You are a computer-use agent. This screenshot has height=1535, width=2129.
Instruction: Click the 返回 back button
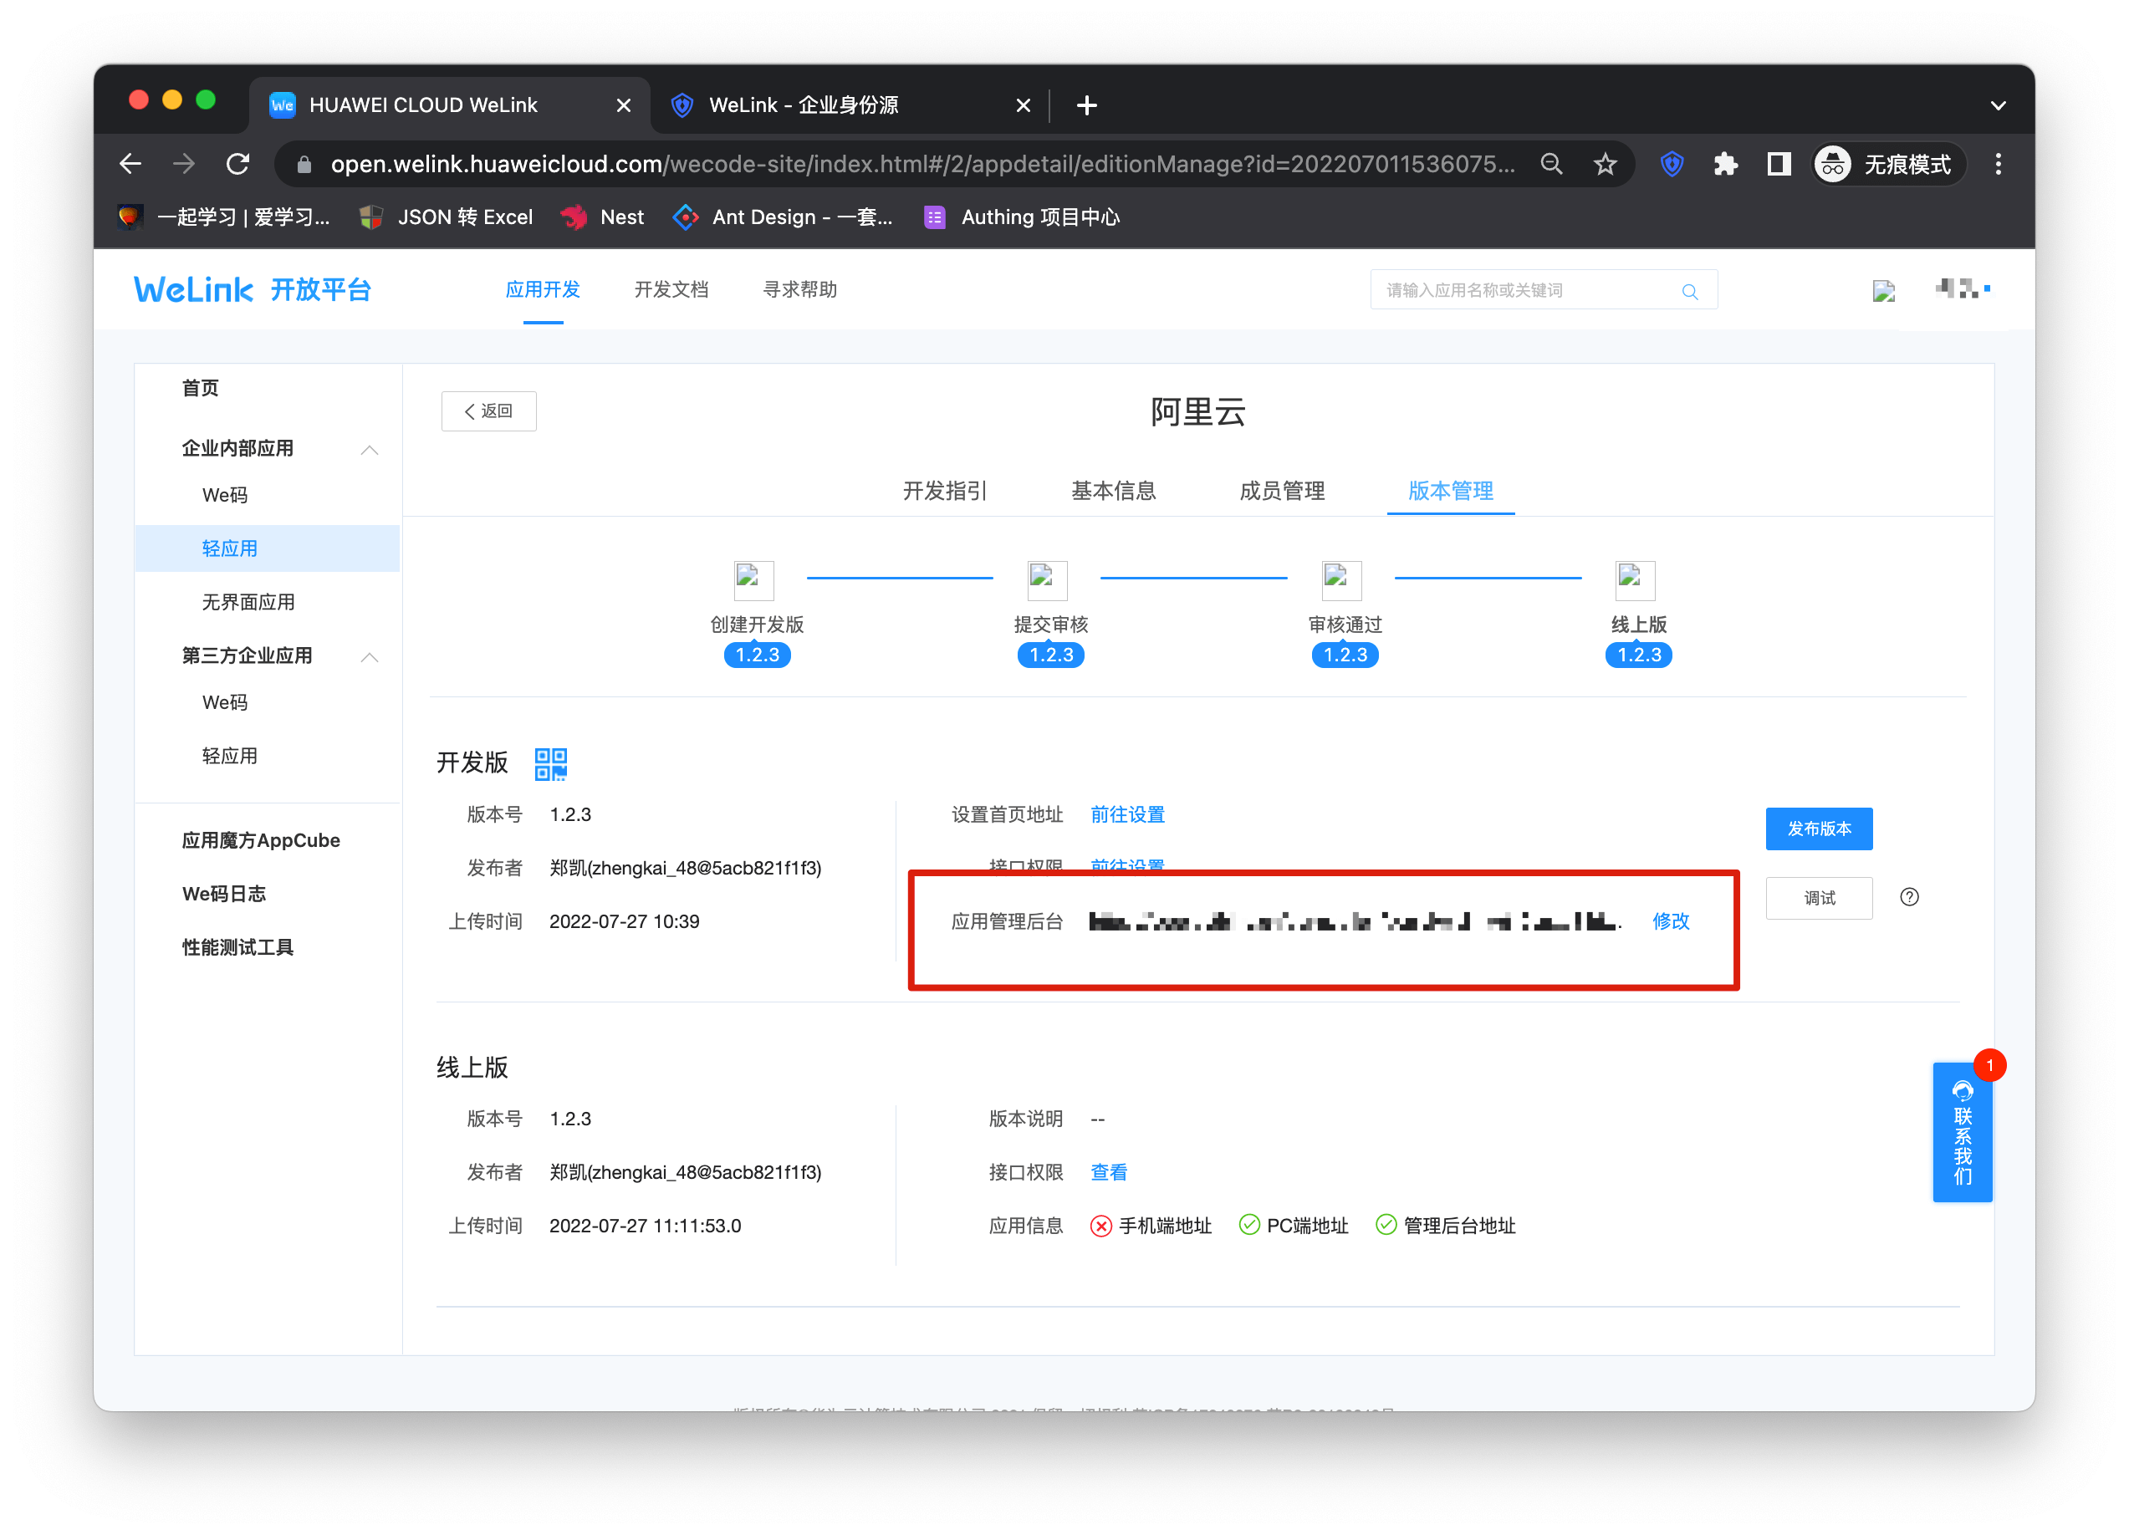[488, 411]
